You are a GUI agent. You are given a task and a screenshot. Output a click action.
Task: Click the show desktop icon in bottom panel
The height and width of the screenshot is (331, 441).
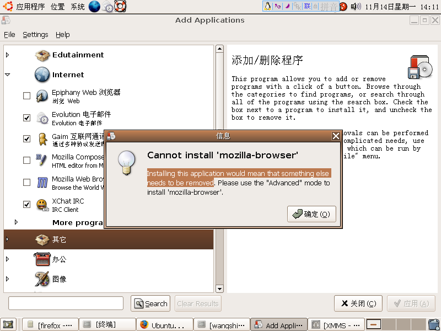click(x=8, y=325)
